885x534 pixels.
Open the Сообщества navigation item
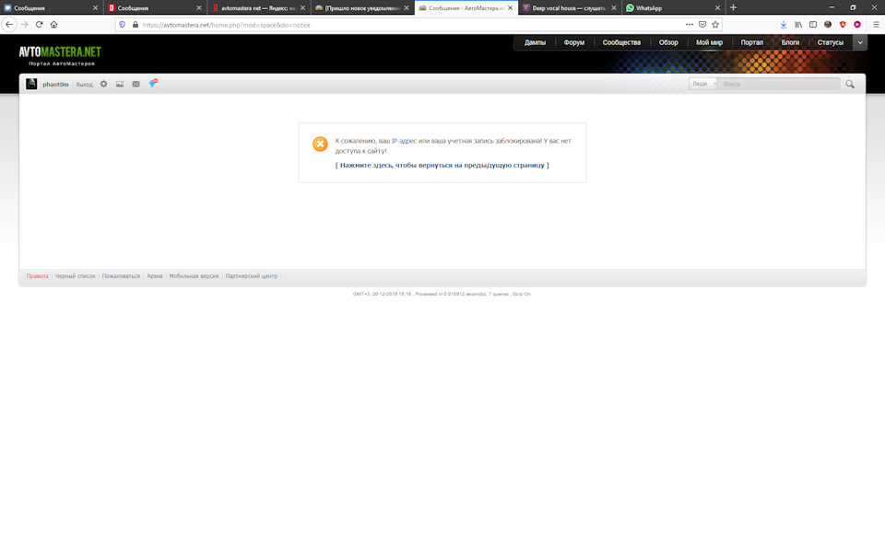(x=621, y=42)
